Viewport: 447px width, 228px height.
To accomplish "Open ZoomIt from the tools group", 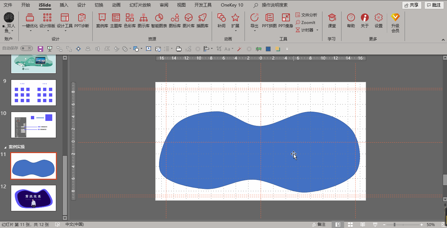I will (305, 23).
